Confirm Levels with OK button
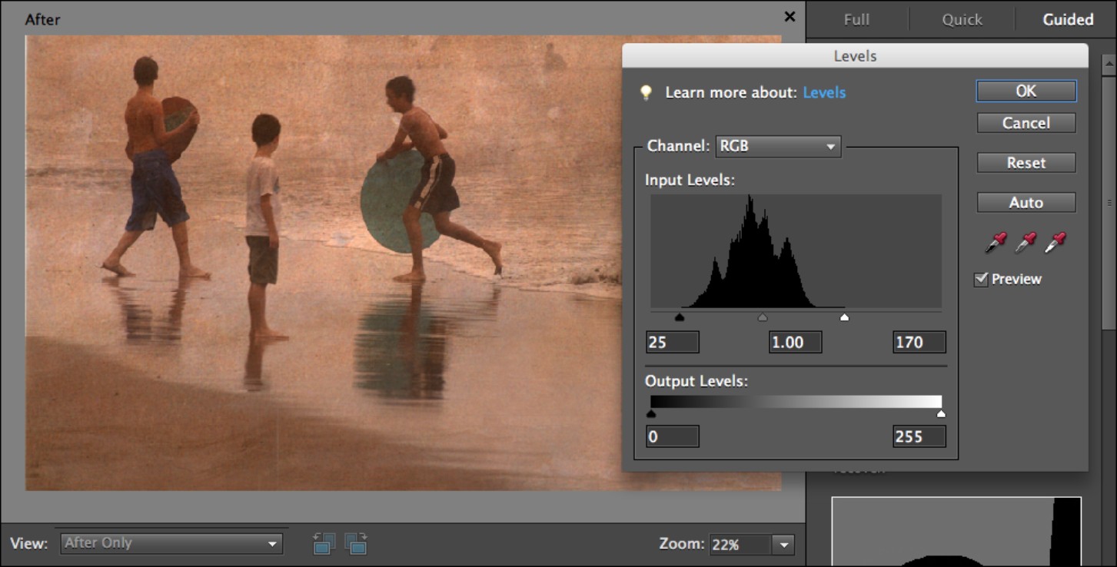The image size is (1117, 567). point(1026,91)
